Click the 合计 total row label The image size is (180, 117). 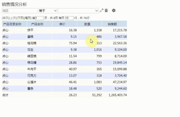point(5,95)
